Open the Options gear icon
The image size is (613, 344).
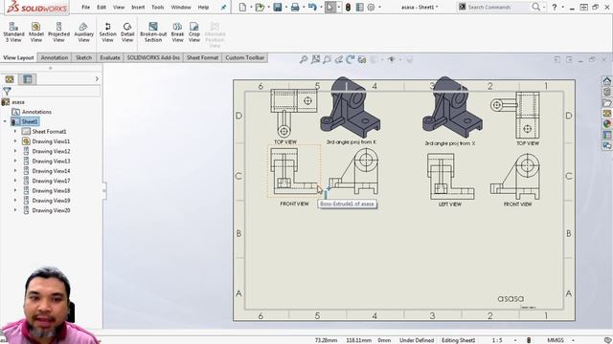tap(371, 7)
